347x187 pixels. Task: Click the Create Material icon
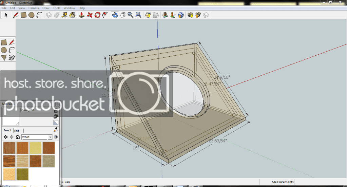tap(56, 116)
